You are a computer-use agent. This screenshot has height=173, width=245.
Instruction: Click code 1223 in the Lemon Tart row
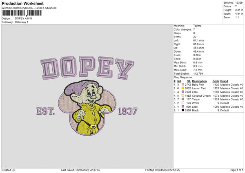click(216, 89)
